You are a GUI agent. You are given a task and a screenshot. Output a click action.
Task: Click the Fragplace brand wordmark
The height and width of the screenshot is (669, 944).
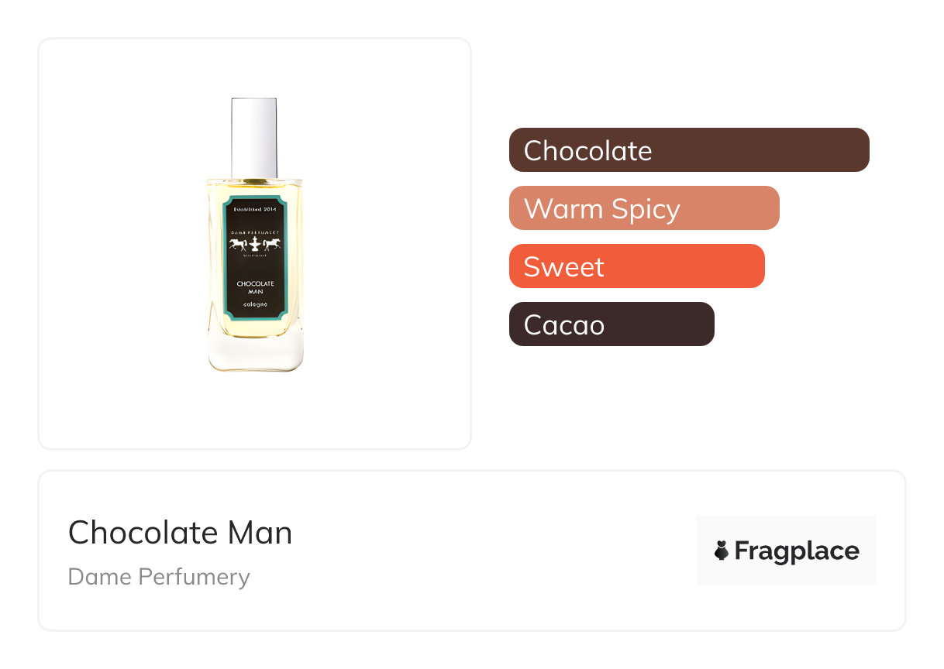point(797,551)
